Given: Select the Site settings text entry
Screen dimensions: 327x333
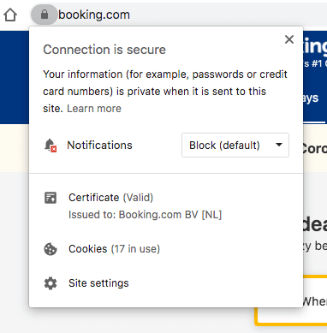Looking at the screenshot, I should [x=98, y=283].
